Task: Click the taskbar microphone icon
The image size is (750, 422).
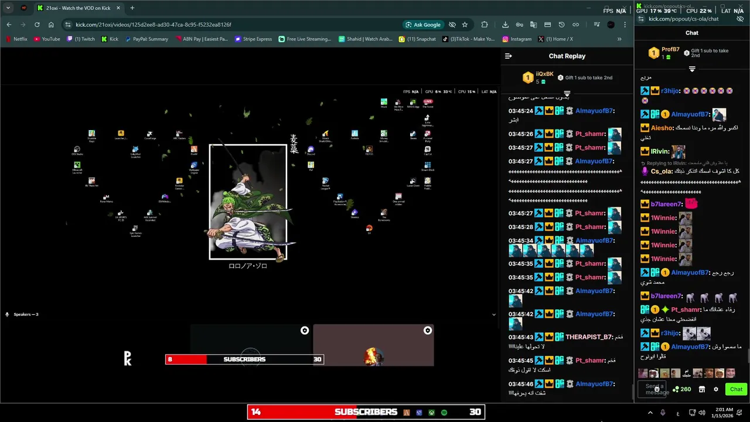Action: [x=663, y=413]
